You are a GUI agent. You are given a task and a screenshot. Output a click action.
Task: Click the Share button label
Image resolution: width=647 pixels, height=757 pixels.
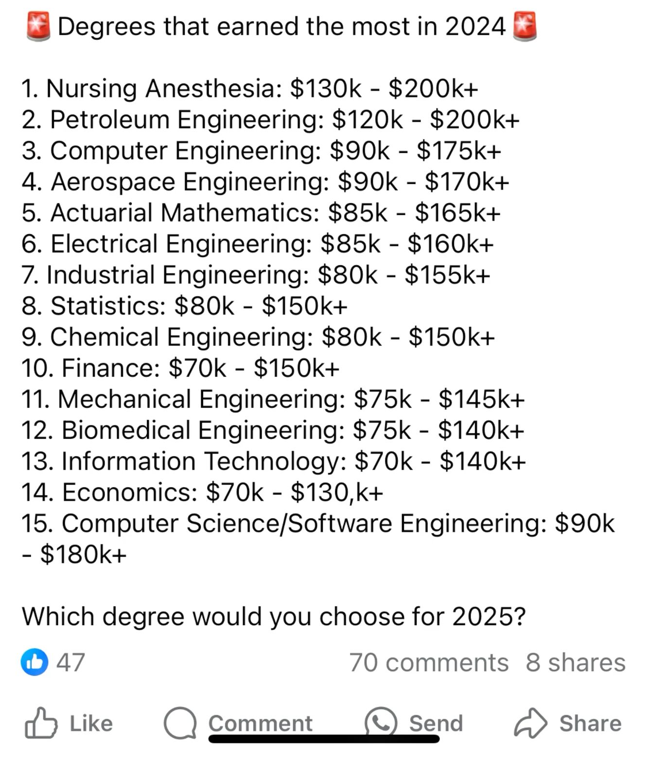point(591,723)
